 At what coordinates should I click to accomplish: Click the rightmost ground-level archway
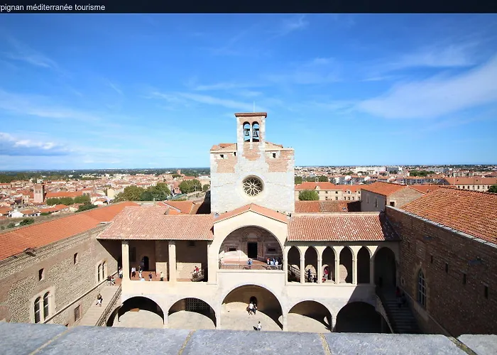[359, 317]
